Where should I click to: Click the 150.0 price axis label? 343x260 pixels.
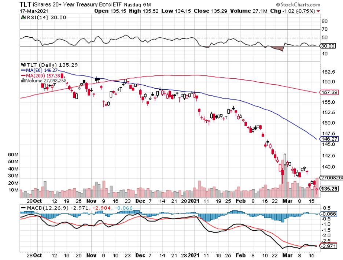point(328,123)
